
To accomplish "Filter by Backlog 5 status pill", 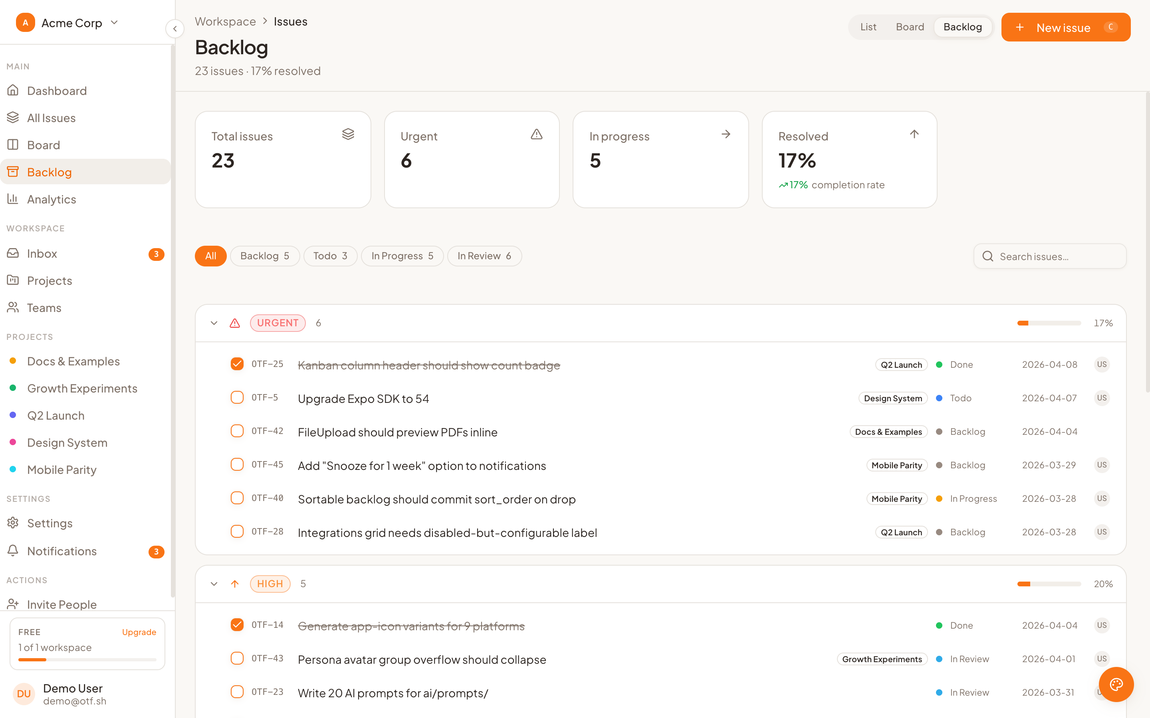I will [265, 256].
